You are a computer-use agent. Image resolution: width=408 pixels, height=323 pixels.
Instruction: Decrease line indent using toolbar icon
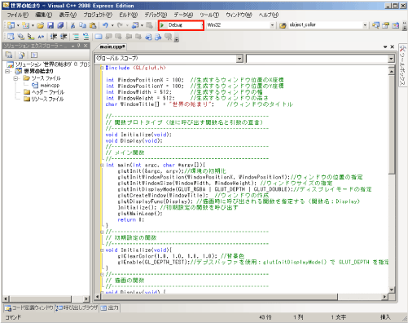click(x=54, y=37)
